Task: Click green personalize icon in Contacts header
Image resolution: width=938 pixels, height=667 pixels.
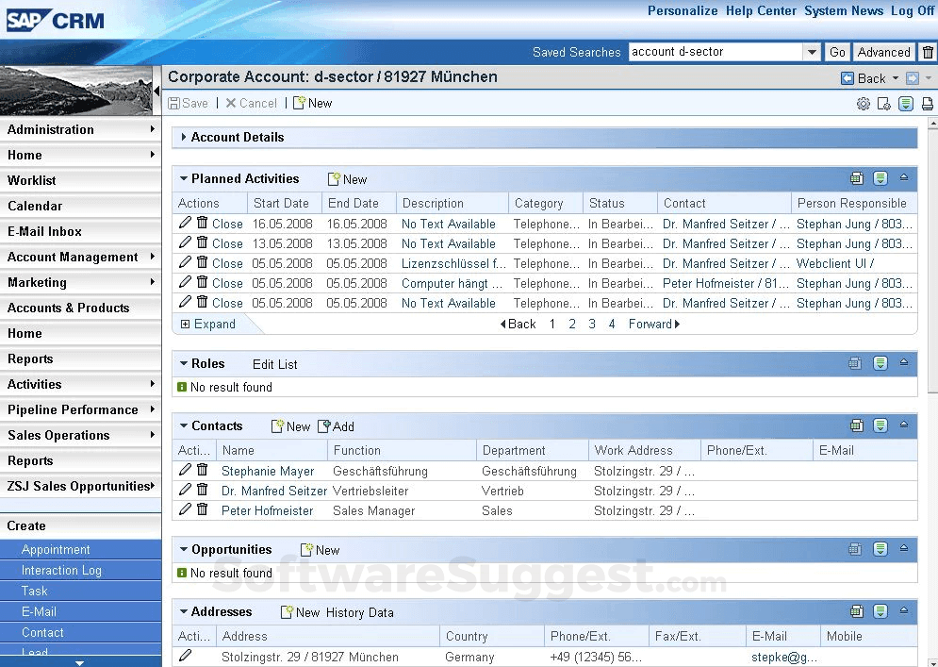Action: point(880,425)
